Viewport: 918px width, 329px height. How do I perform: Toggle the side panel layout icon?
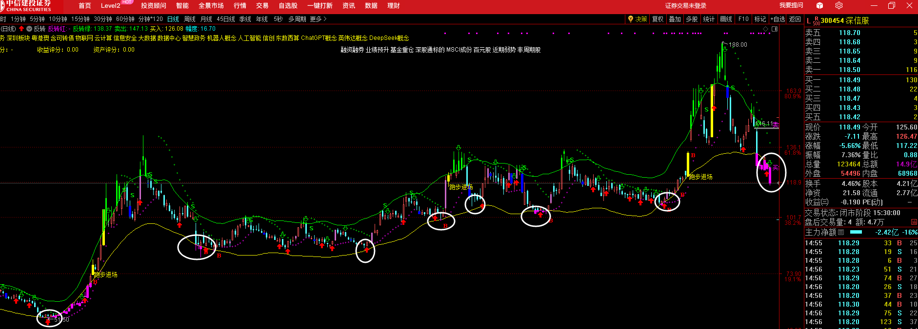(775, 29)
